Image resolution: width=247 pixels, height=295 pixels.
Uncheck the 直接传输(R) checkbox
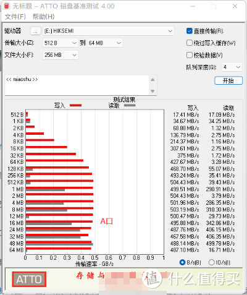(x=189, y=31)
